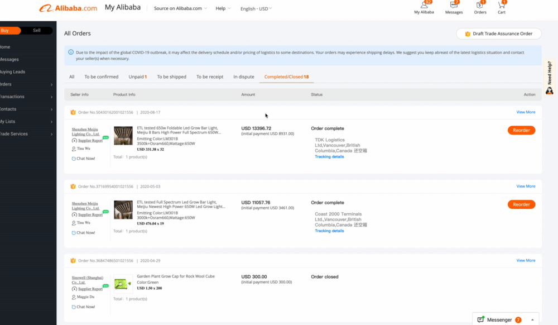Image resolution: width=558 pixels, height=325 pixels.
Task: Open Buying Leads in the sidebar
Action: click(12, 72)
